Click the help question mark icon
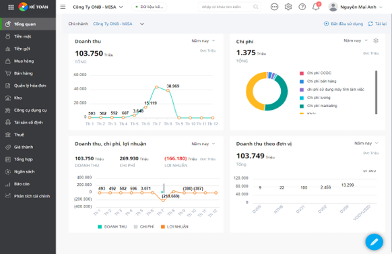This screenshot has width=392, height=254. coord(302,7)
